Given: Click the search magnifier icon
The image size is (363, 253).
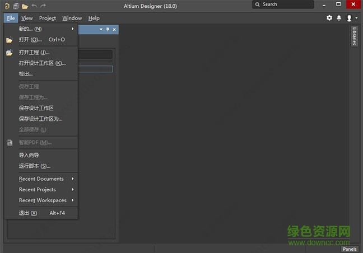Looking at the screenshot, I should [x=258, y=4].
